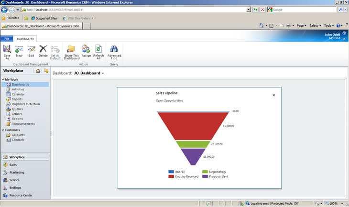Open a new browser tab
349x207 pixels.
(x=87, y=26)
